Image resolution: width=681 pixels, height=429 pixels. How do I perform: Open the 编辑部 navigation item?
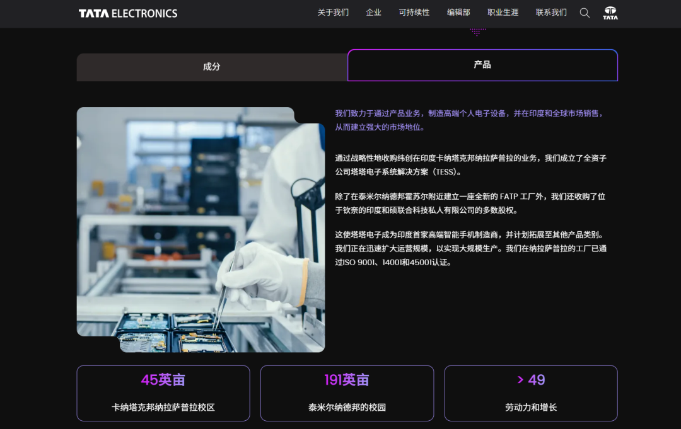click(x=458, y=13)
